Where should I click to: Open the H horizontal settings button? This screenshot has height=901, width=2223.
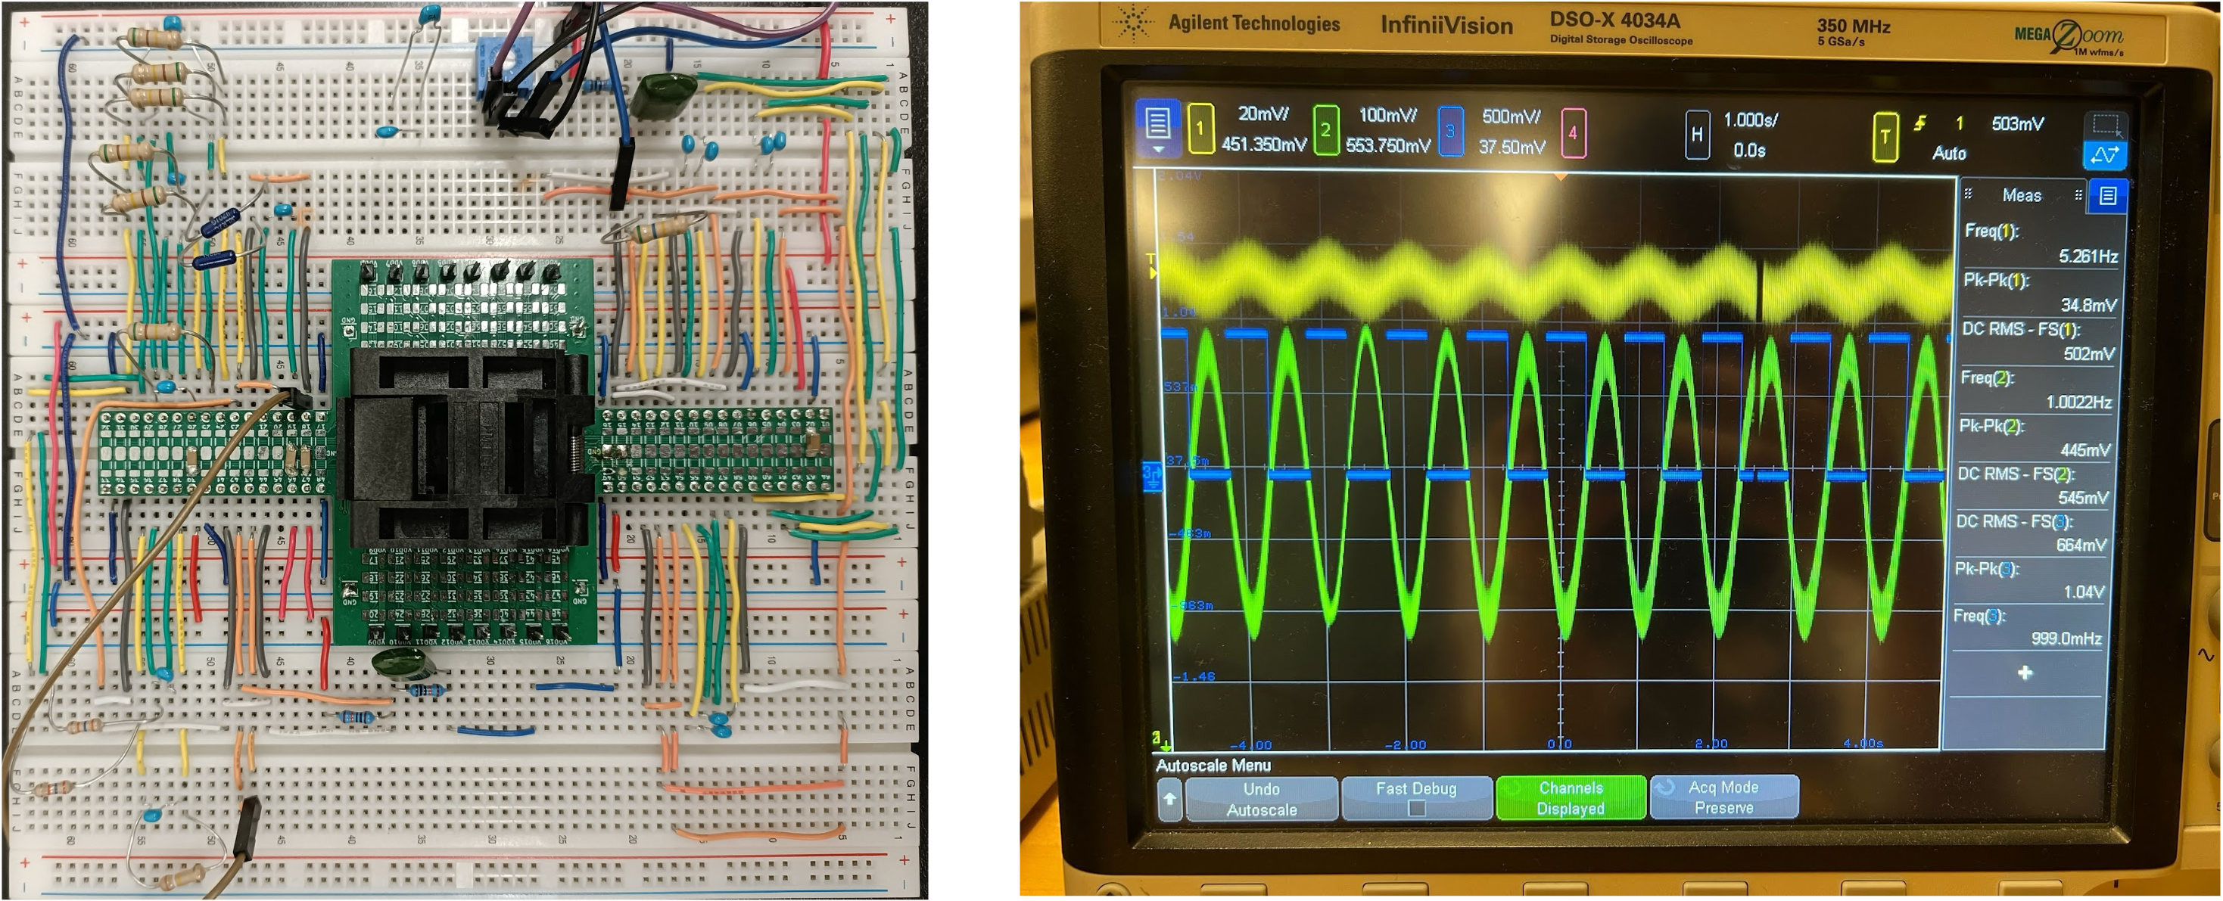(1697, 135)
